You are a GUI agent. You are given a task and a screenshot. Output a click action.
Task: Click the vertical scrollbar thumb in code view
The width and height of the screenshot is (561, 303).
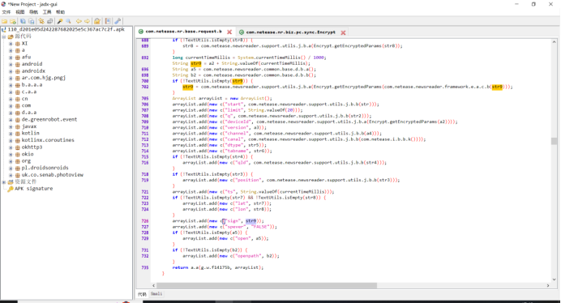pos(554,141)
